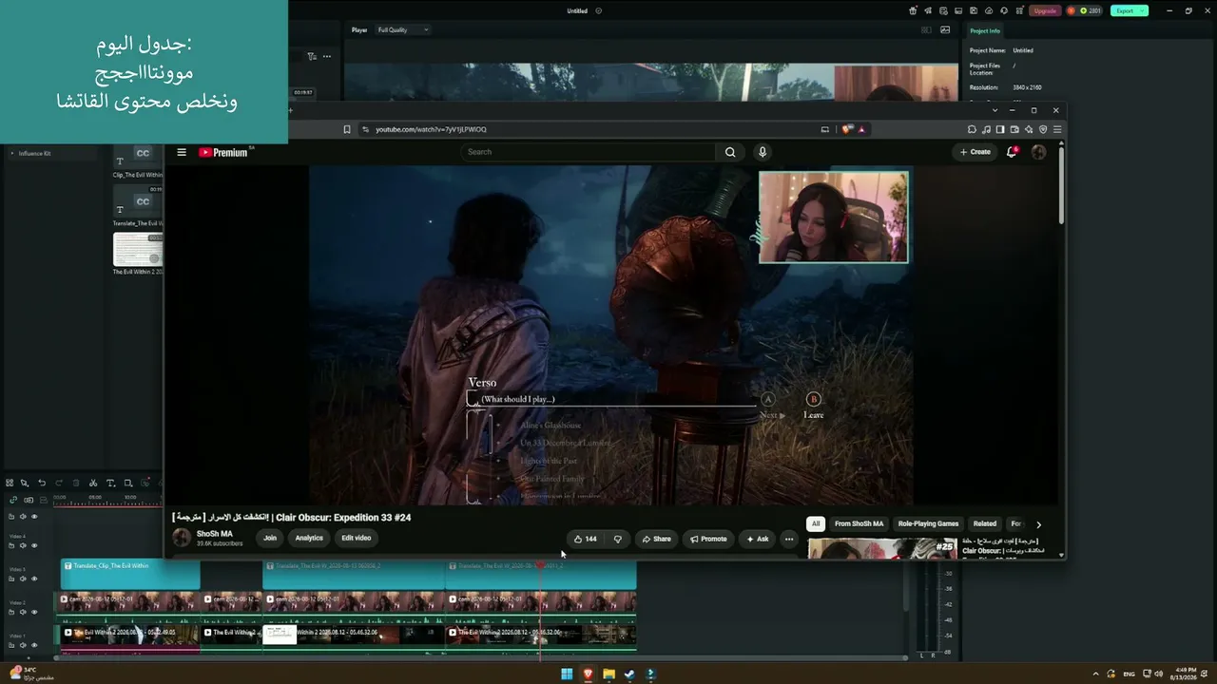Image resolution: width=1217 pixels, height=684 pixels.
Task: Click the Share button under the video
Action: (x=656, y=539)
